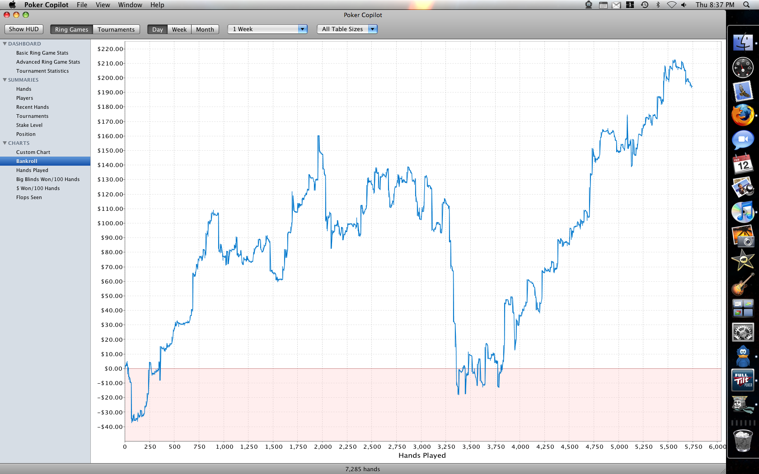Click Poker Copilot king icon in dock

click(743, 404)
